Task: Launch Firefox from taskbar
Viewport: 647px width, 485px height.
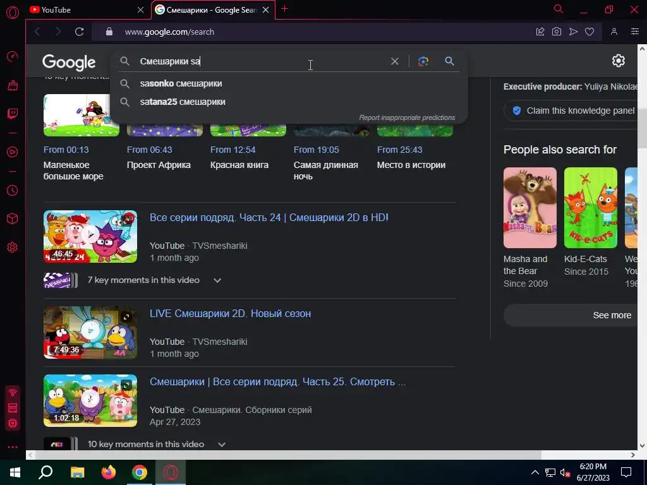Action: click(x=108, y=472)
